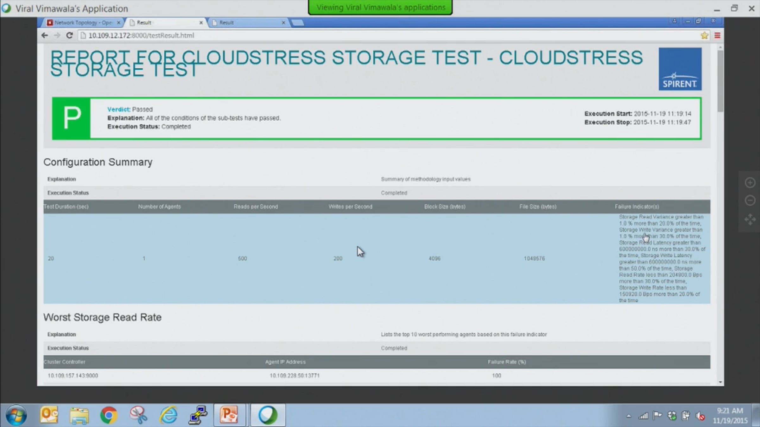Click the 'Number of Agents' column header
Image resolution: width=760 pixels, height=427 pixels.
[x=159, y=207]
